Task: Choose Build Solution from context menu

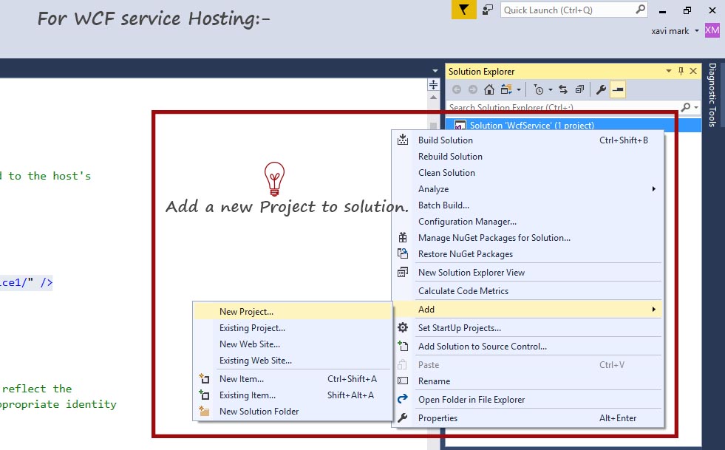Action: 528,140
